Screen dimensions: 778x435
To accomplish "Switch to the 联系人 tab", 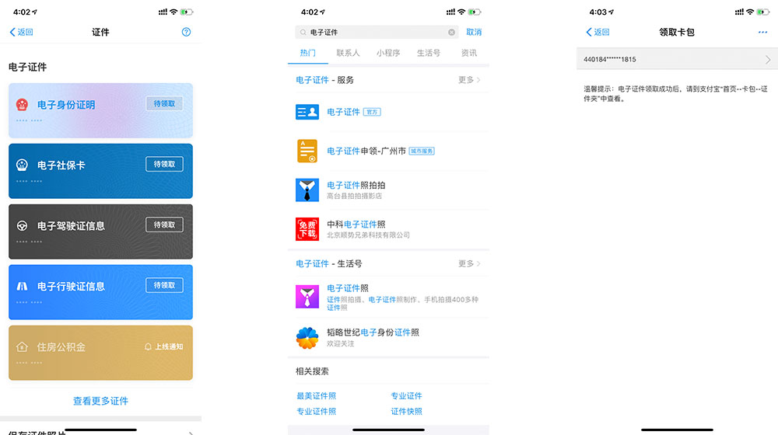I will (x=348, y=53).
